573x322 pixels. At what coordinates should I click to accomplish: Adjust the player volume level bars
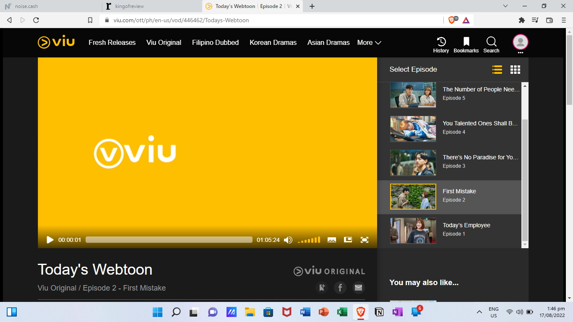point(309,240)
